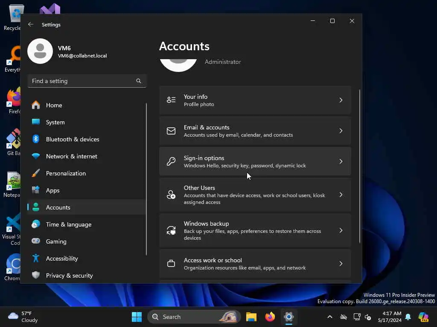The height and width of the screenshot is (327, 437).
Task: Click the back arrow in Settings
Action: 31,24
